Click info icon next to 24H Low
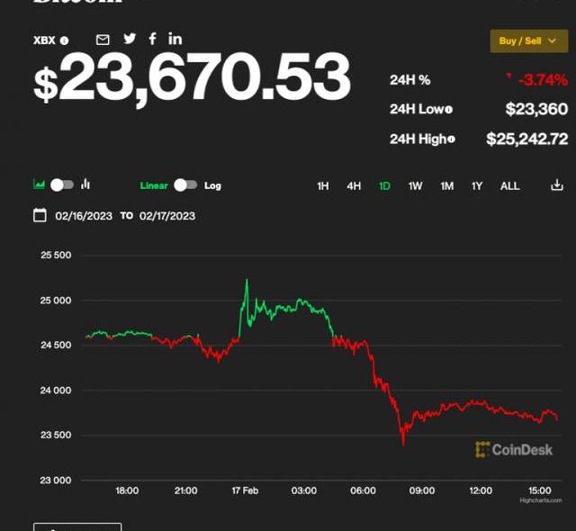 coord(448,110)
